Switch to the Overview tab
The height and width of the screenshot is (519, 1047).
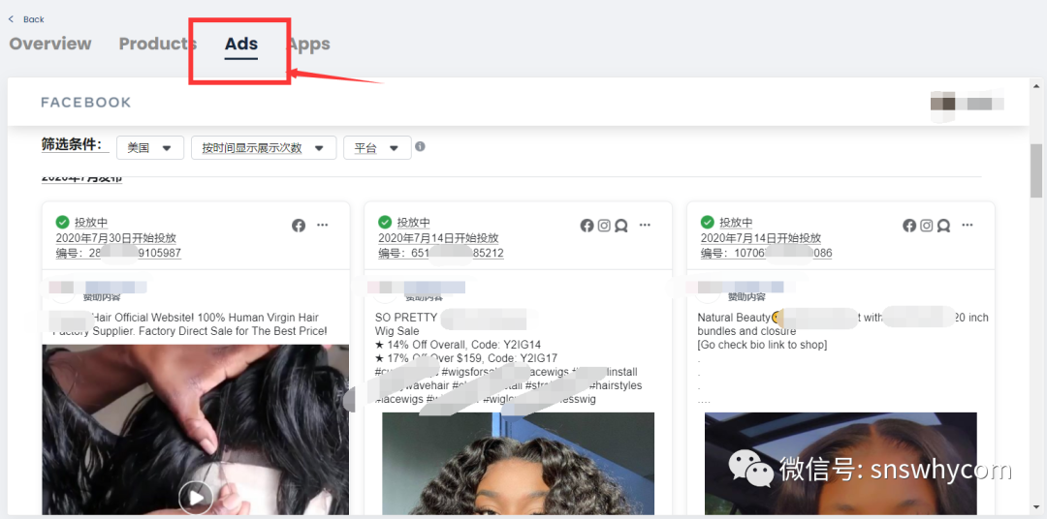tap(50, 44)
